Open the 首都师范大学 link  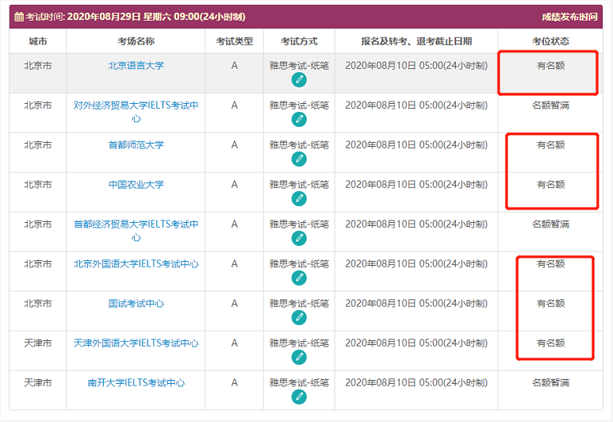pos(136,145)
